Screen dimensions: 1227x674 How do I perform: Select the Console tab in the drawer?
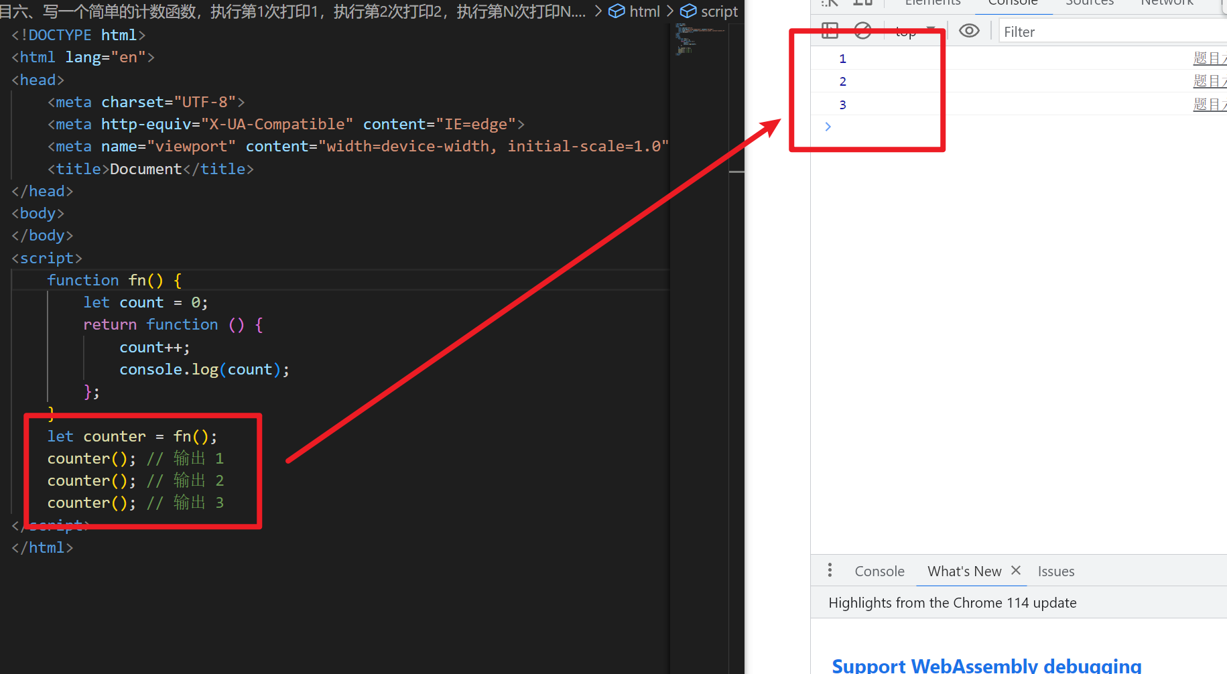point(879,571)
